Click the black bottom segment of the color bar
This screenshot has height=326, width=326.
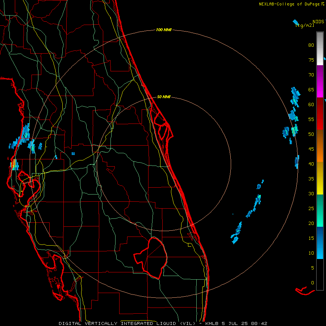click(x=320, y=275)
